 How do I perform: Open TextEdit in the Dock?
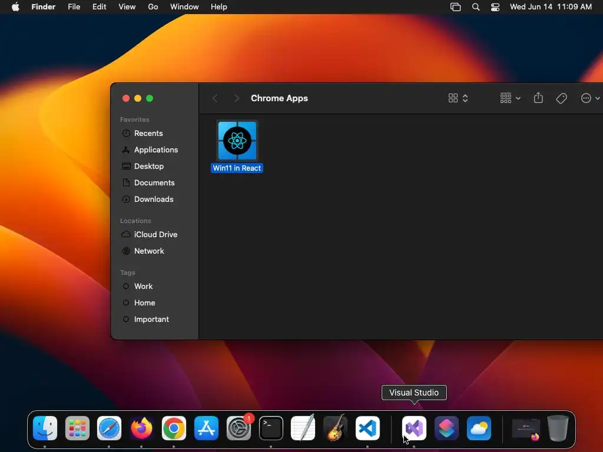303,428
